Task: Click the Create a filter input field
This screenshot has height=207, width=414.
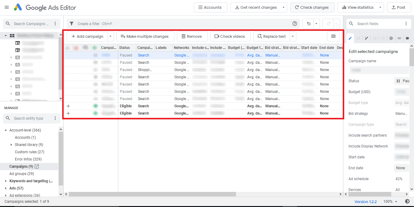Action: [x=182, y=24]
